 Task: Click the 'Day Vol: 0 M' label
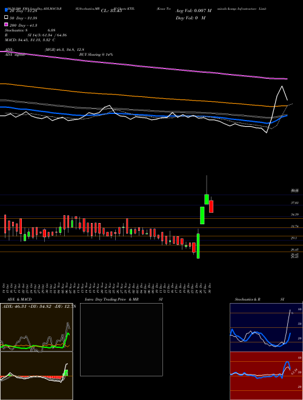pos(190,18)
